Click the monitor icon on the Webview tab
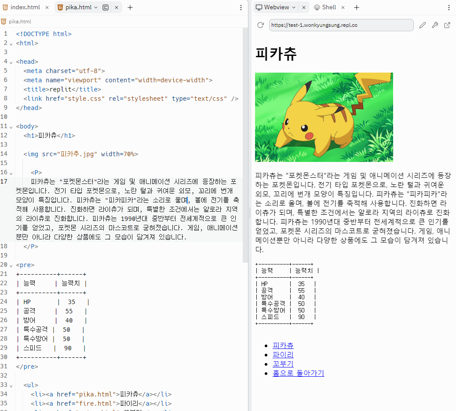 259,7
